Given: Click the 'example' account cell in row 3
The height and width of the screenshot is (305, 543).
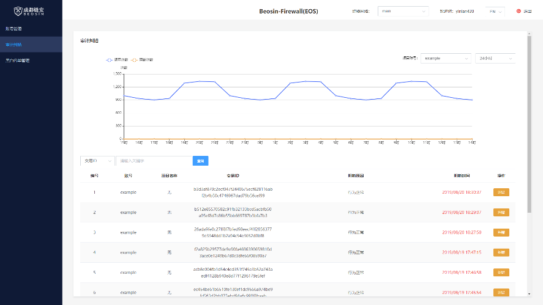Looking at the screenshot, I should click(x=128, y=232).
